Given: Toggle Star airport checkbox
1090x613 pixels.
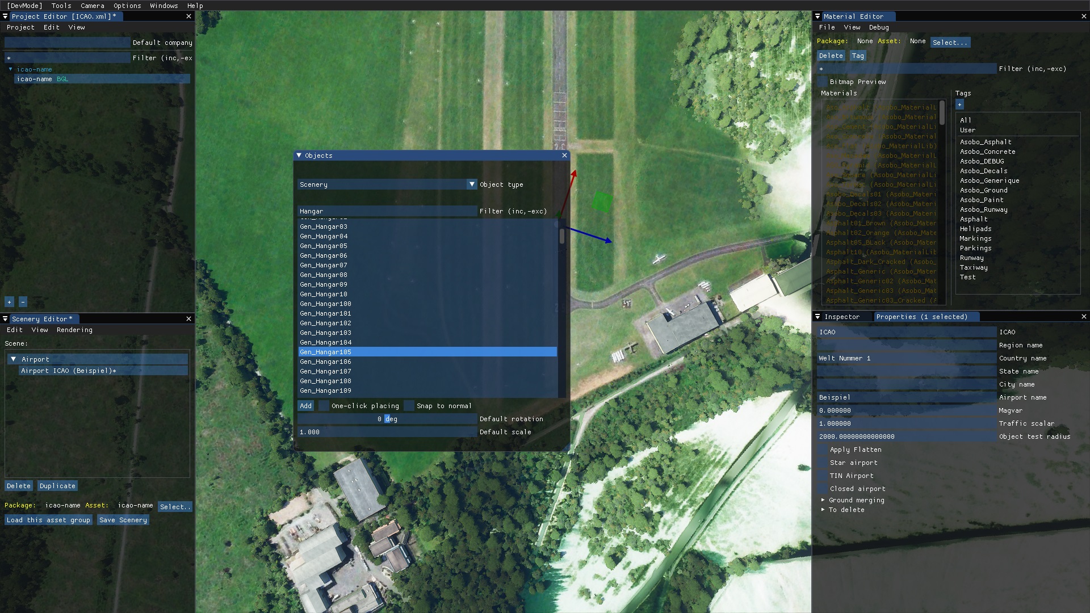Looking at the screenshot, I should [x=822, y=463].
